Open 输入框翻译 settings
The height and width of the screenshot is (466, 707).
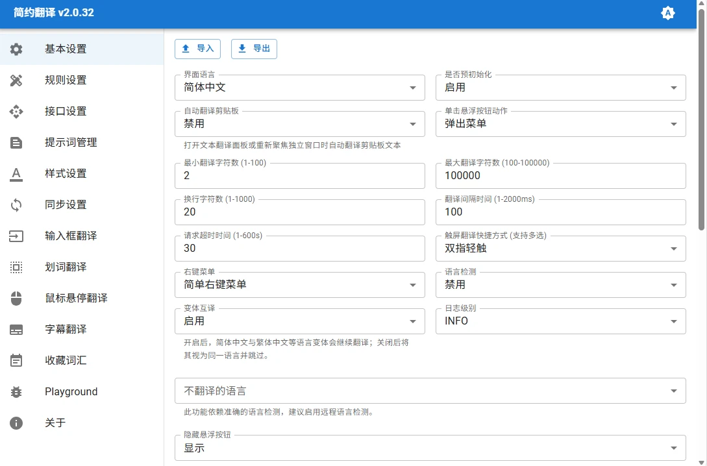point(82,236)
